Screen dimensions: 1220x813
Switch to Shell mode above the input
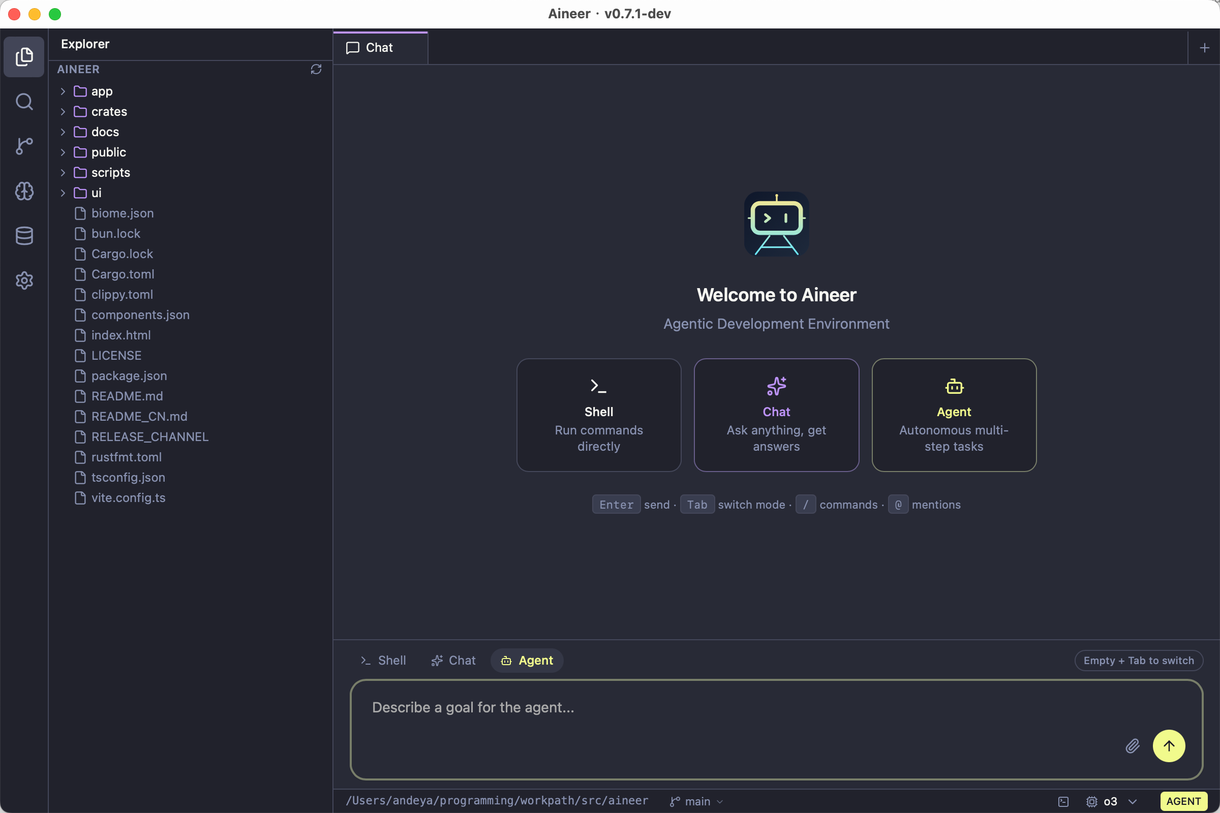click(x=383, y=660)
